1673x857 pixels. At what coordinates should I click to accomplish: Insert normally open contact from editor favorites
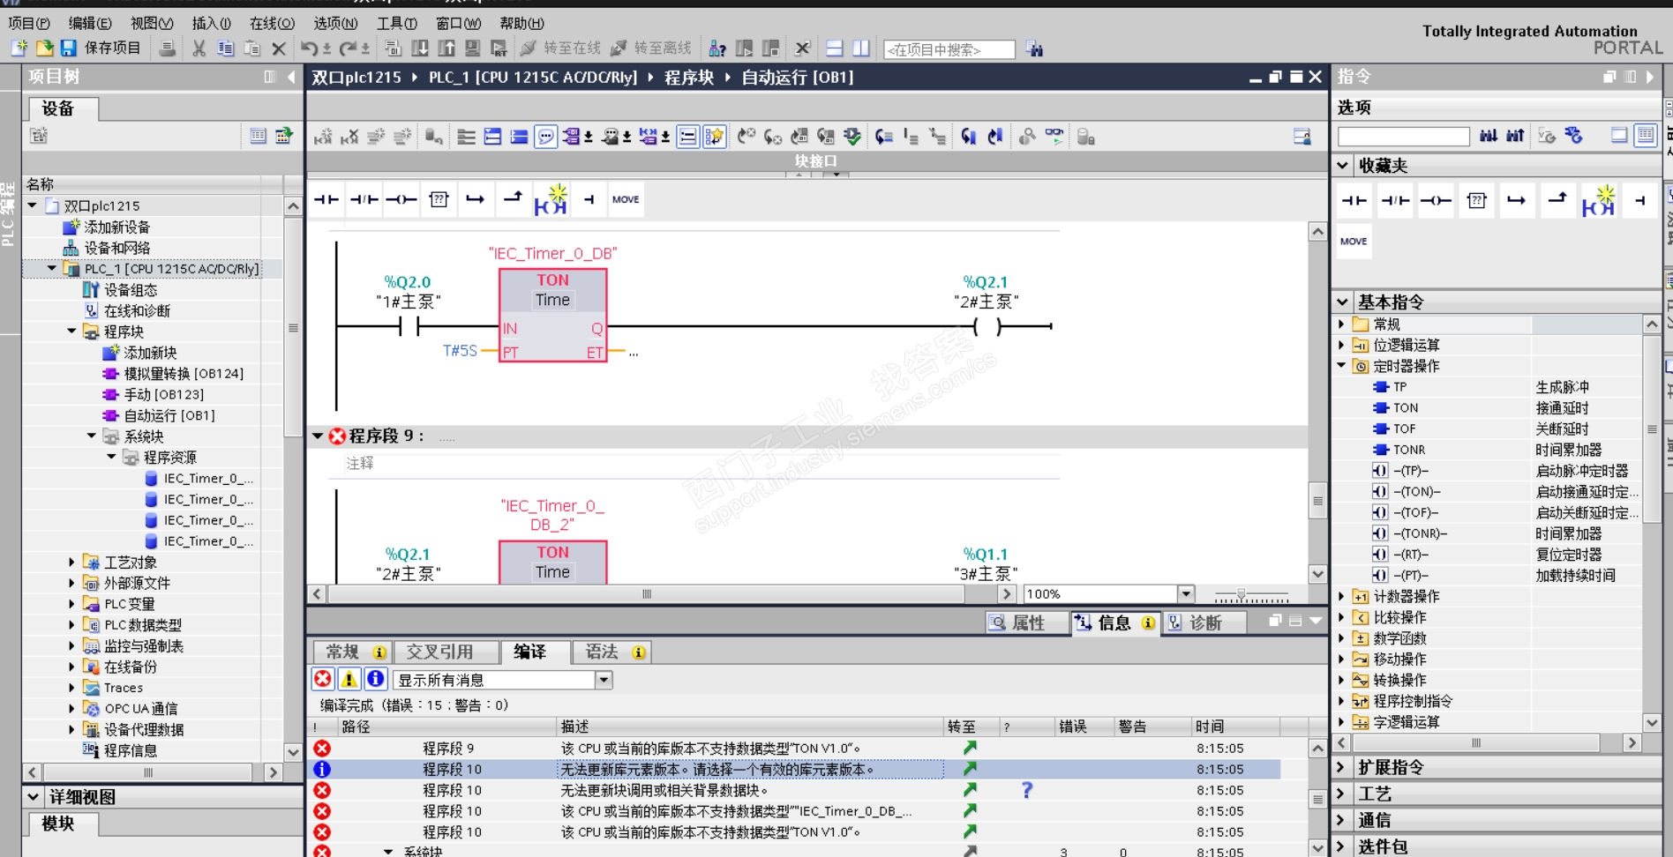tap(326, 199)
